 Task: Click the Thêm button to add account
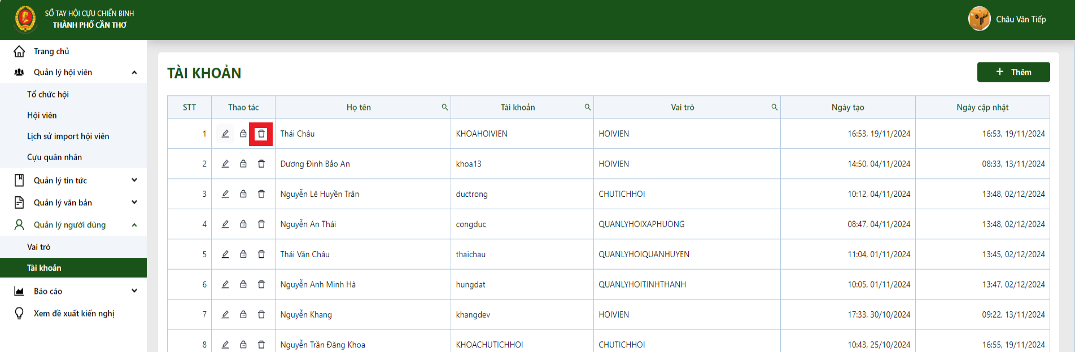[1013, 72]
